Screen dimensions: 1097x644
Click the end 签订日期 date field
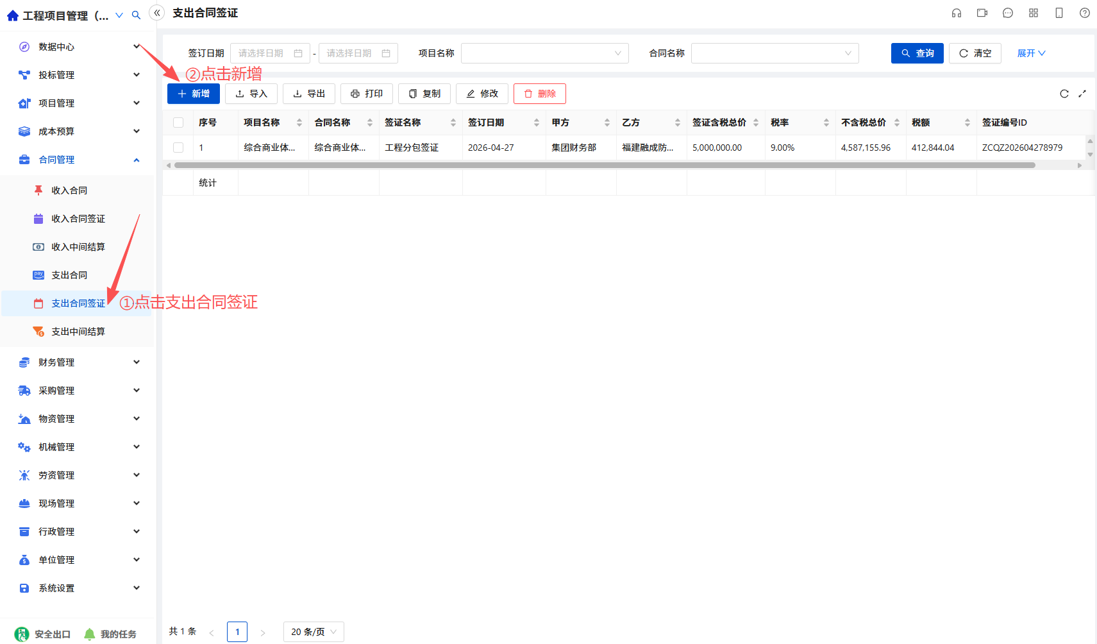pyautogui.click(x=358, y=53)
